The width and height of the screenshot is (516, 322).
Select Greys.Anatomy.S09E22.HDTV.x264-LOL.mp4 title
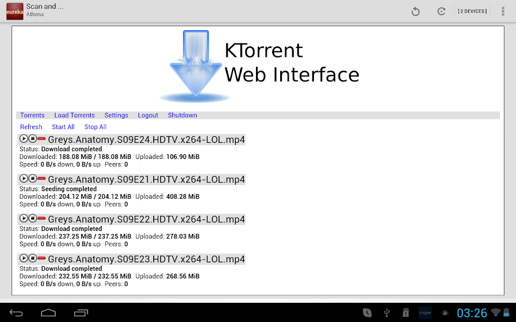(147, 219)
